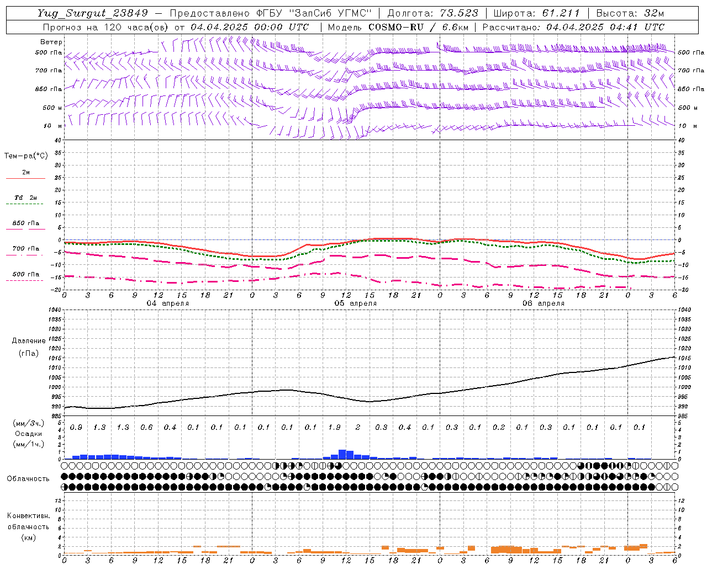Click the Давление pressure panel label

coord(29,340)
